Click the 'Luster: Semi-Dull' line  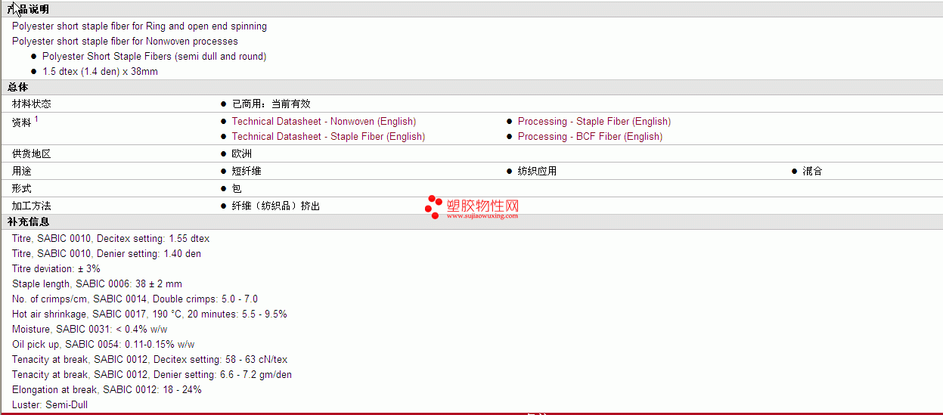50,404
